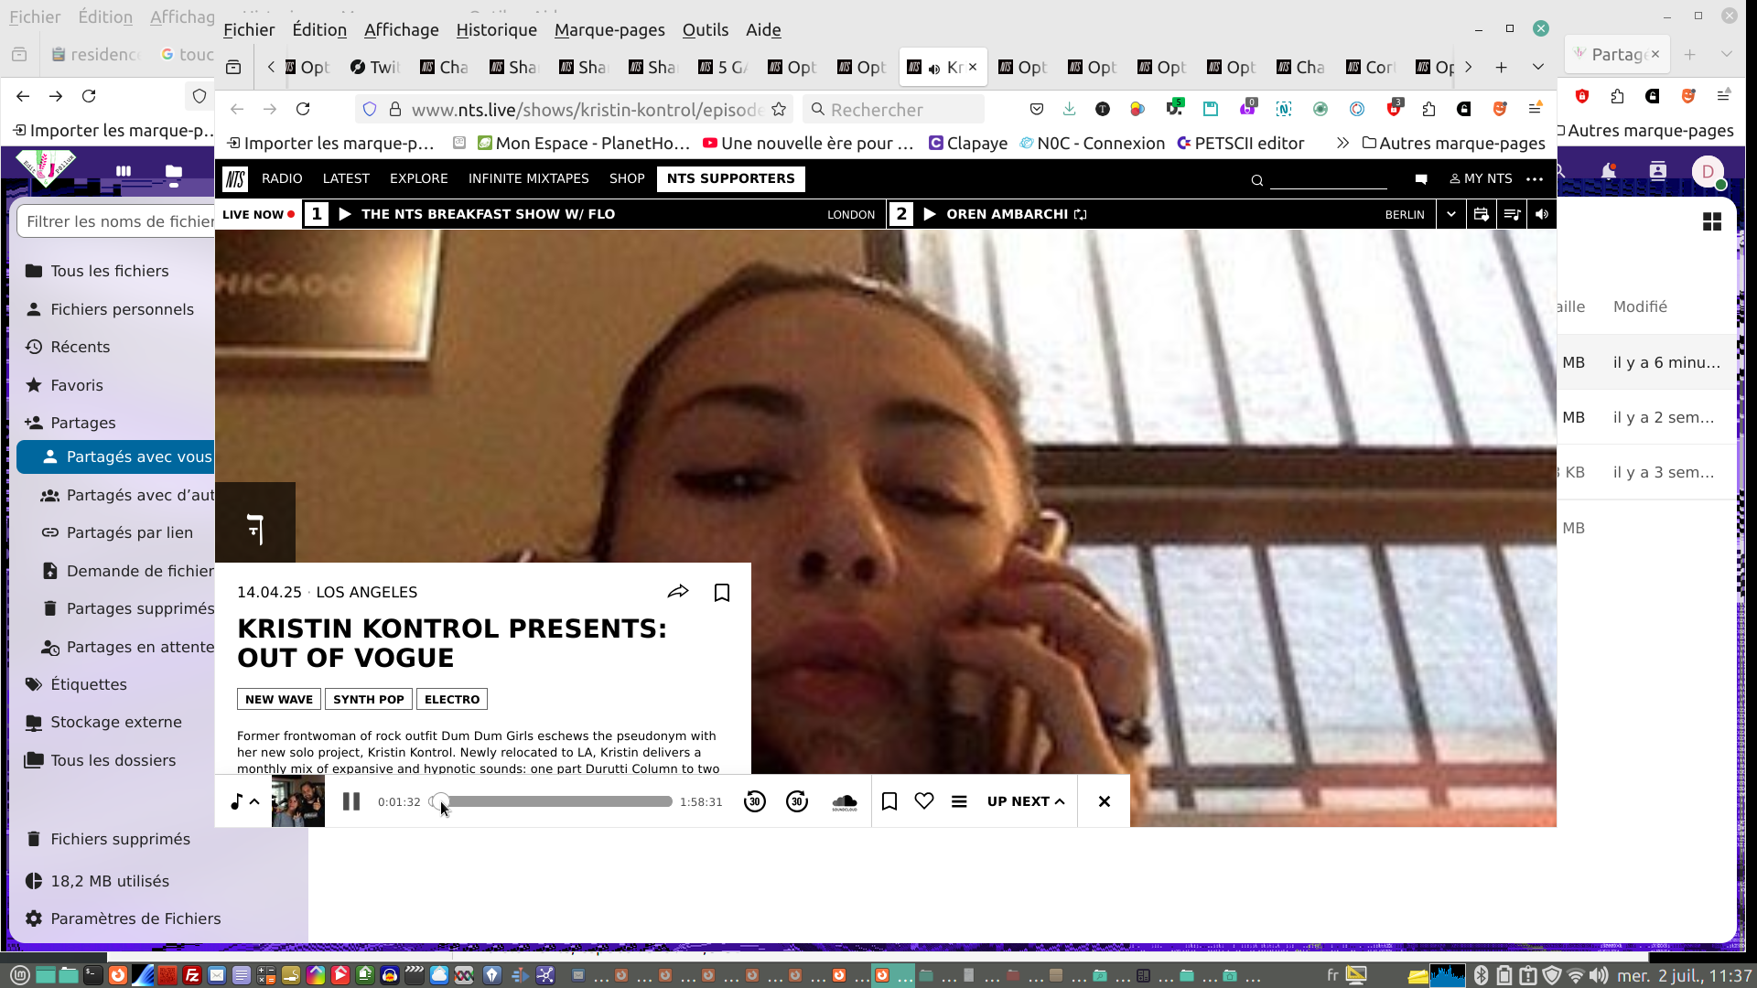Click the heart favourite icon in the player
Screen dimensions: 1757x988
click(x=924, y=801)
